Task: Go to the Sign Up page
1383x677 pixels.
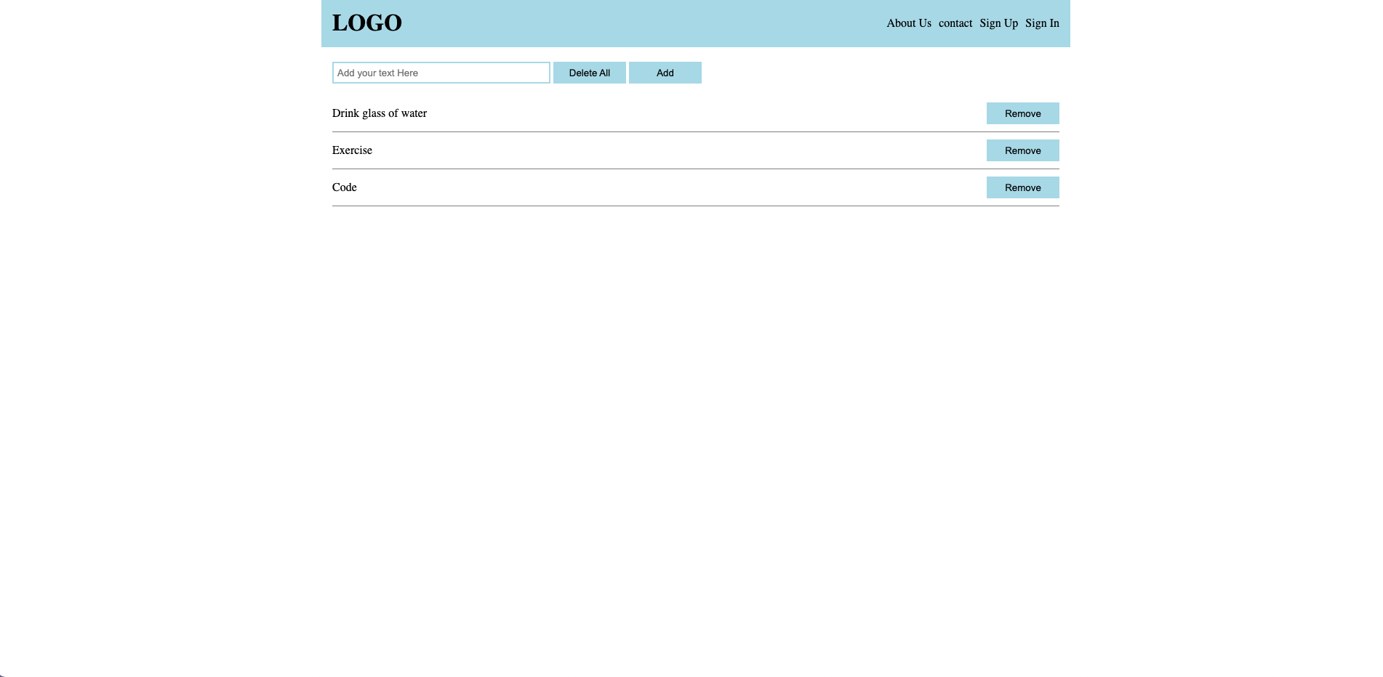Action: click(998, 23)
